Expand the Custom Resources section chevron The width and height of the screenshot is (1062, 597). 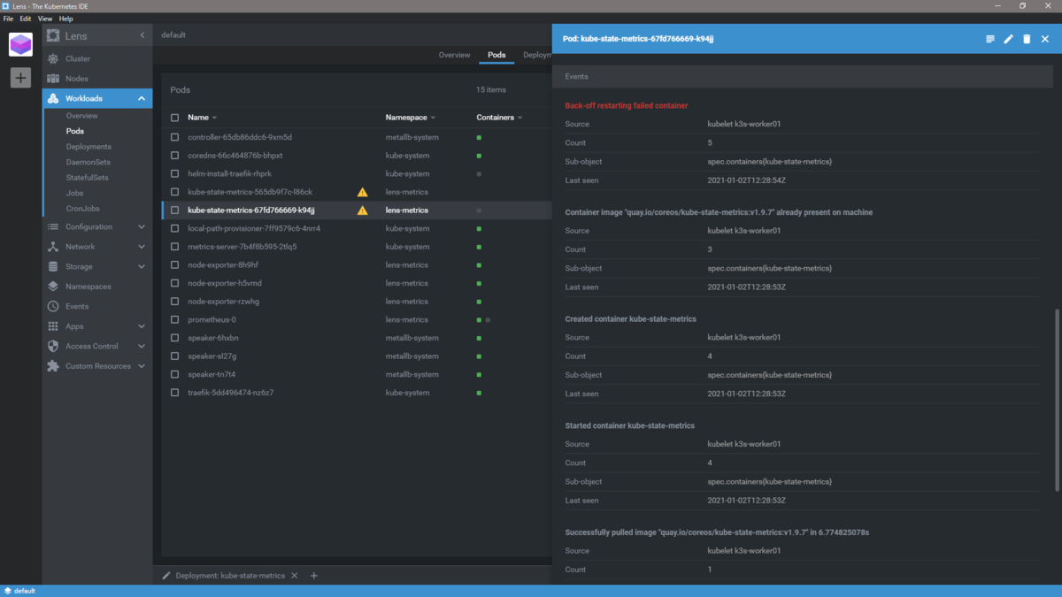(x=142, y=366)
